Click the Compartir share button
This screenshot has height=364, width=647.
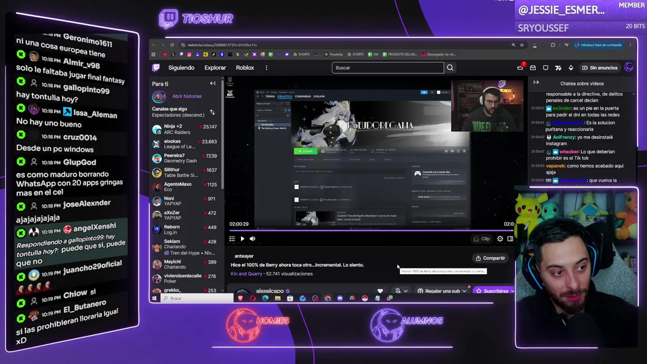[490, 258]
